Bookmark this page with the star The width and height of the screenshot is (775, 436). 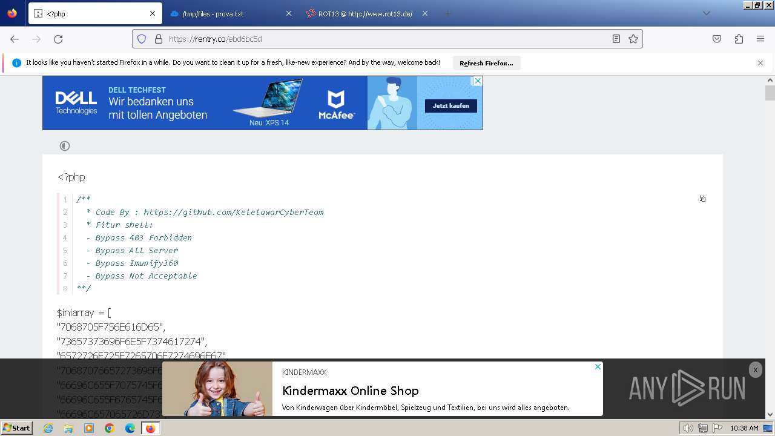(x=633, y=39)
